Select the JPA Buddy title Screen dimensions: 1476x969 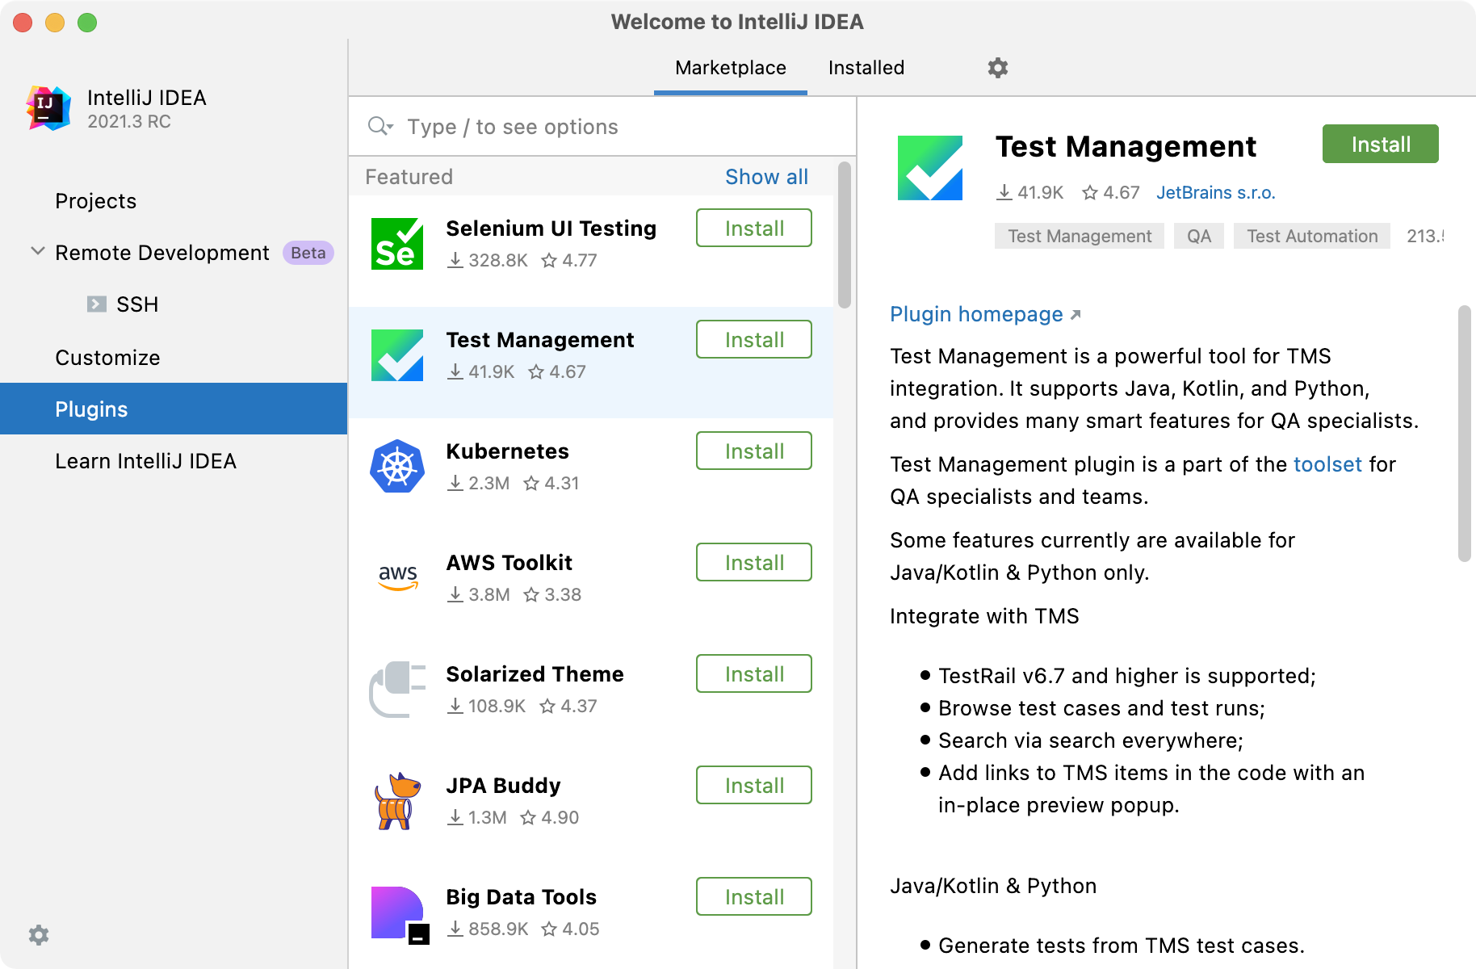click(503, 786)
